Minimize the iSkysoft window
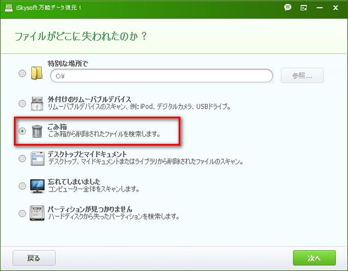Screen dimensions: 348x271 tap(320, 8)
